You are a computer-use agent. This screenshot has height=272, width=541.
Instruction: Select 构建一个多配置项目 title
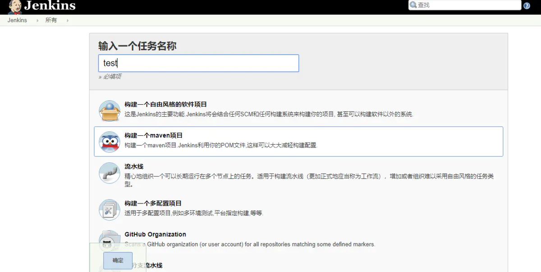(x=153, y=203)
